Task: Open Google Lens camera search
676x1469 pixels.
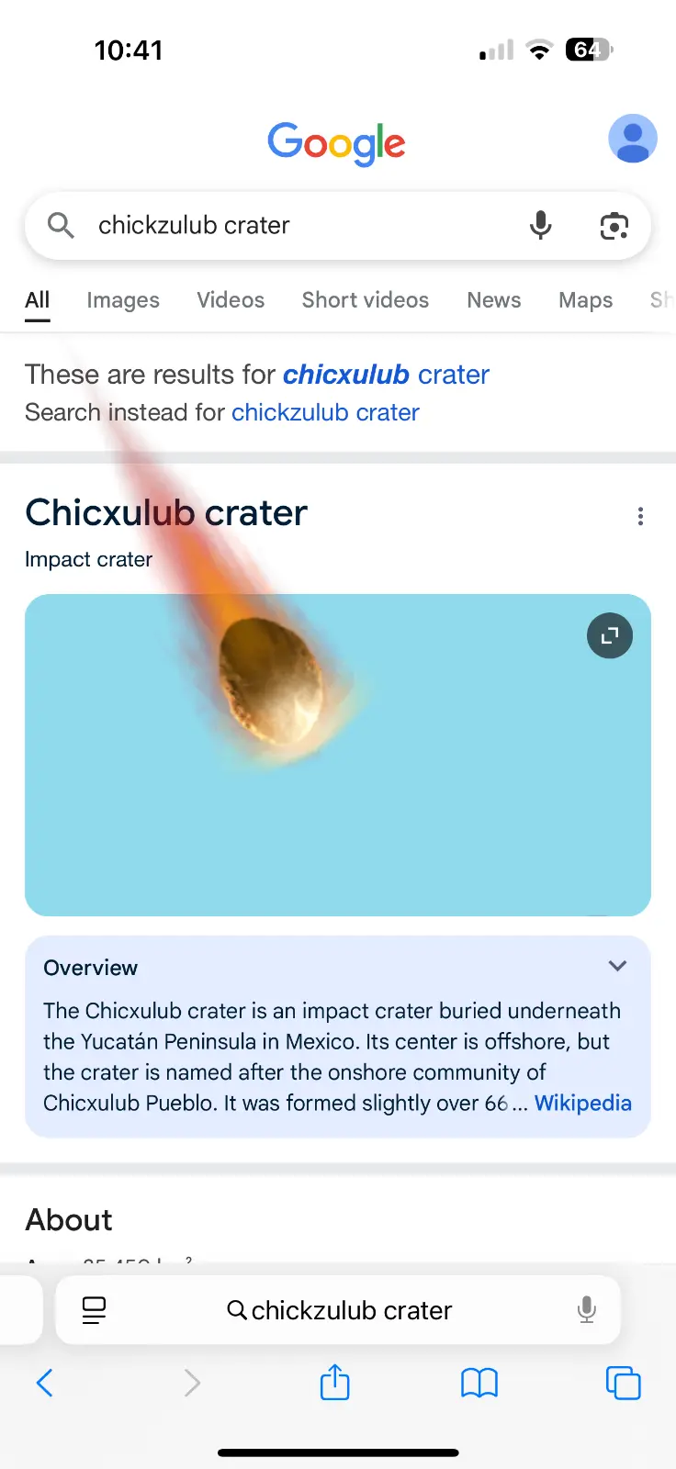Action: (614, 225)
